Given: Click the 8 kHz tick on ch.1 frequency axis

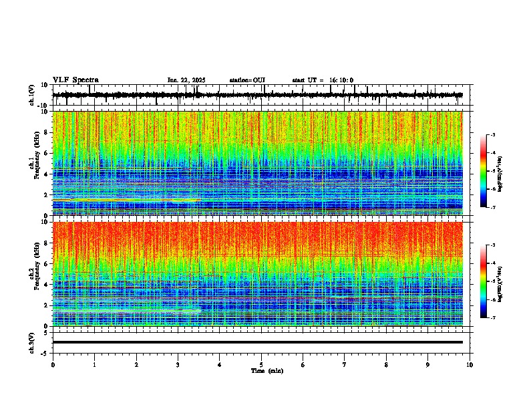Looking at the screenshot, I should click(47, 132).
